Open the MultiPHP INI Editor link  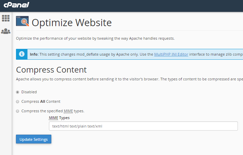tap(171, 54)
